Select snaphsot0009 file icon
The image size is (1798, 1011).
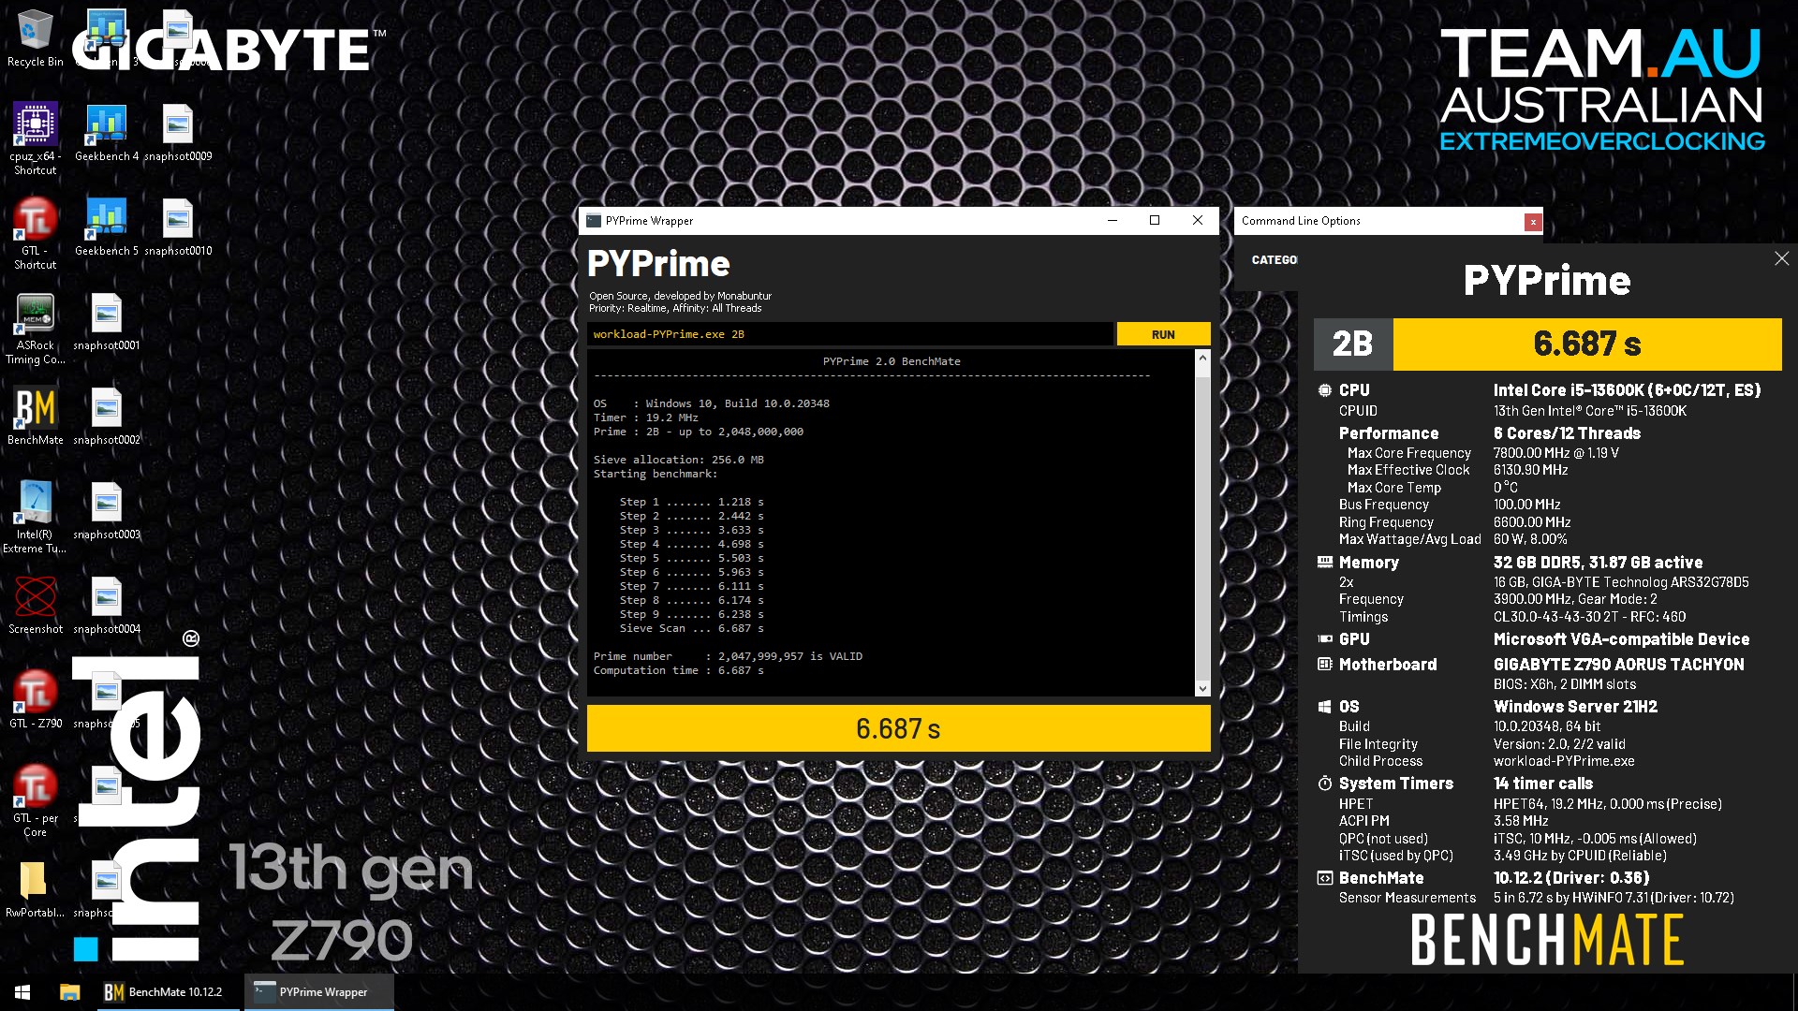177,133
